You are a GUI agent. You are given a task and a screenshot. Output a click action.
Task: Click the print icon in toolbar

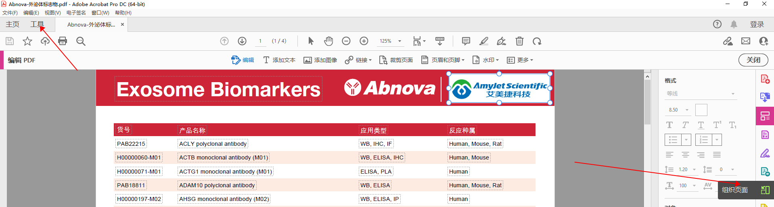tap(63, 41)
